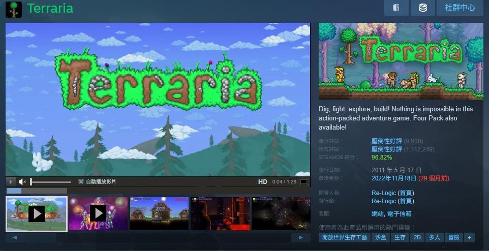
Task: Select the 冒險 adventure tag
Action: [x=454, y=238]
